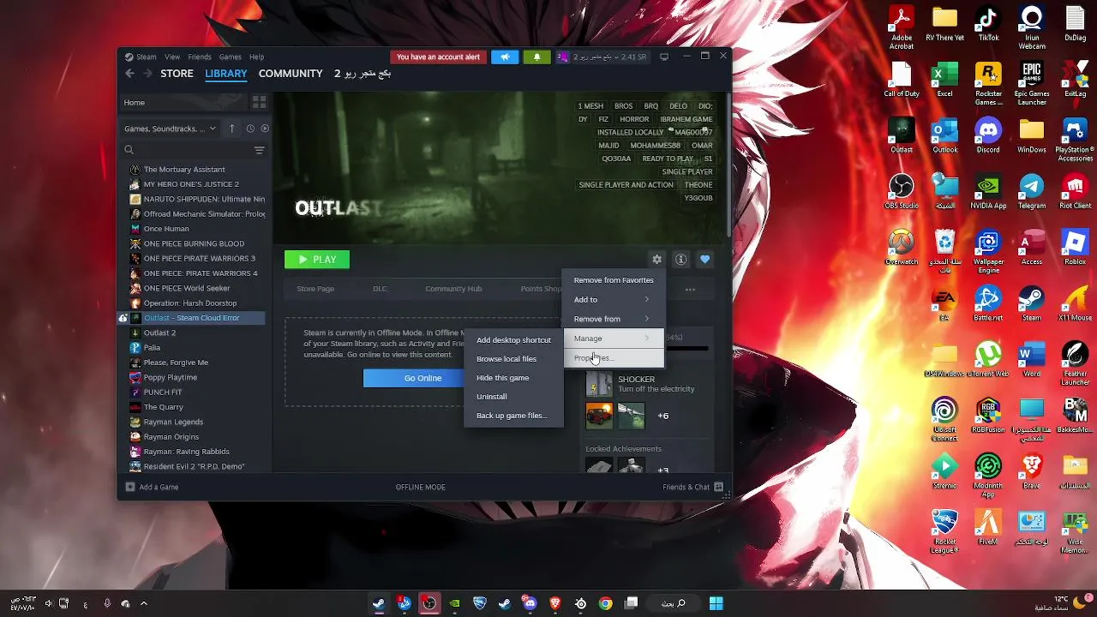The width and height of the screenshot is (1097, 617).
Task: Select The Mortuary Assistant in library
Action: click(193, 170)
